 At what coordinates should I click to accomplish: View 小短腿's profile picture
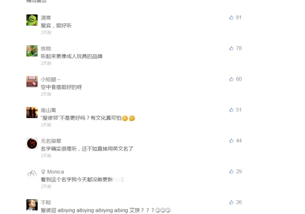click(32, 82)
